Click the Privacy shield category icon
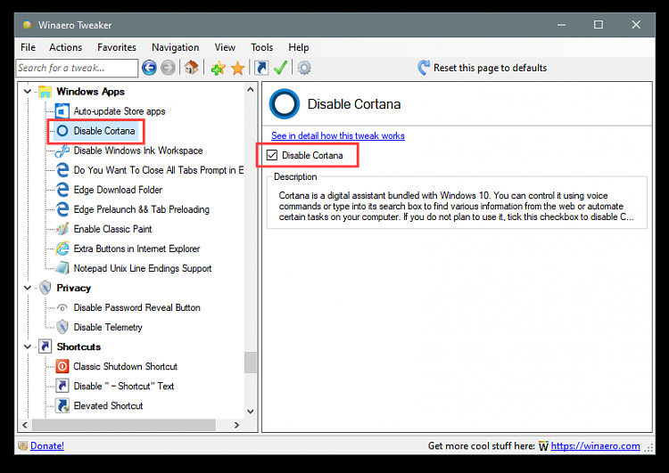This screenshot has width=669, height=473. click(45, 288)
